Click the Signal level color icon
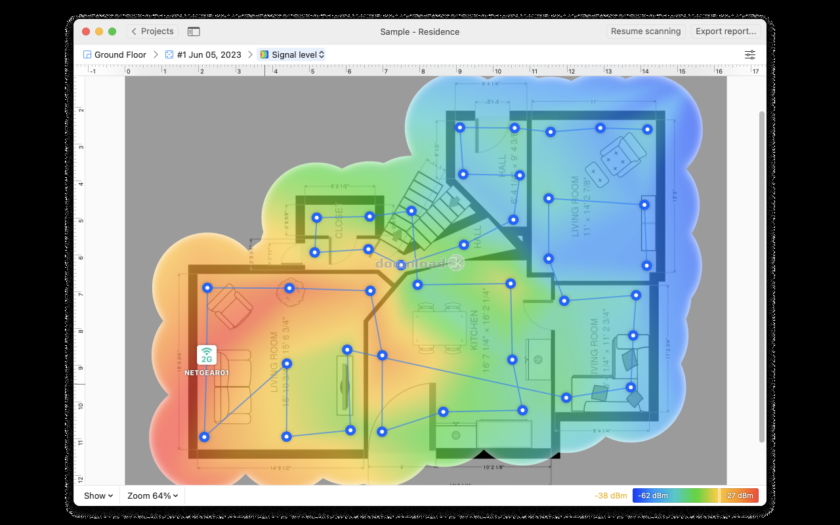The height and width of the screenshot is (525, 840). tap(264, 54)
